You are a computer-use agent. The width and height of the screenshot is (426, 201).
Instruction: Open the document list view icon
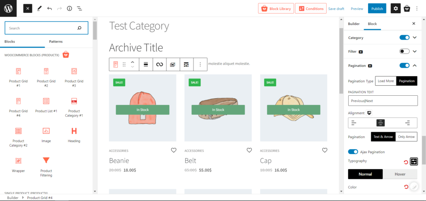[x=79, y=8]
